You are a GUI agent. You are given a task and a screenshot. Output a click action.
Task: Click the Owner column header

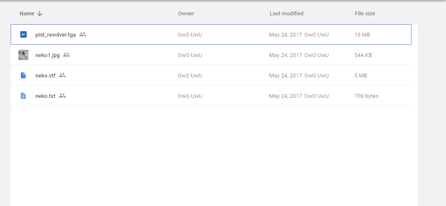tap(186, 14)
